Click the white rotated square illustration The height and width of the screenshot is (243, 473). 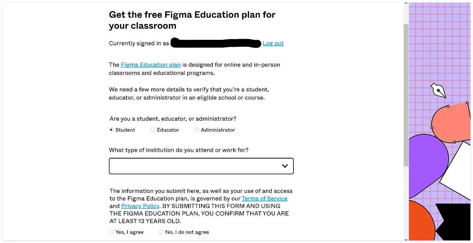pyautogui.click(x=456, y=171)
